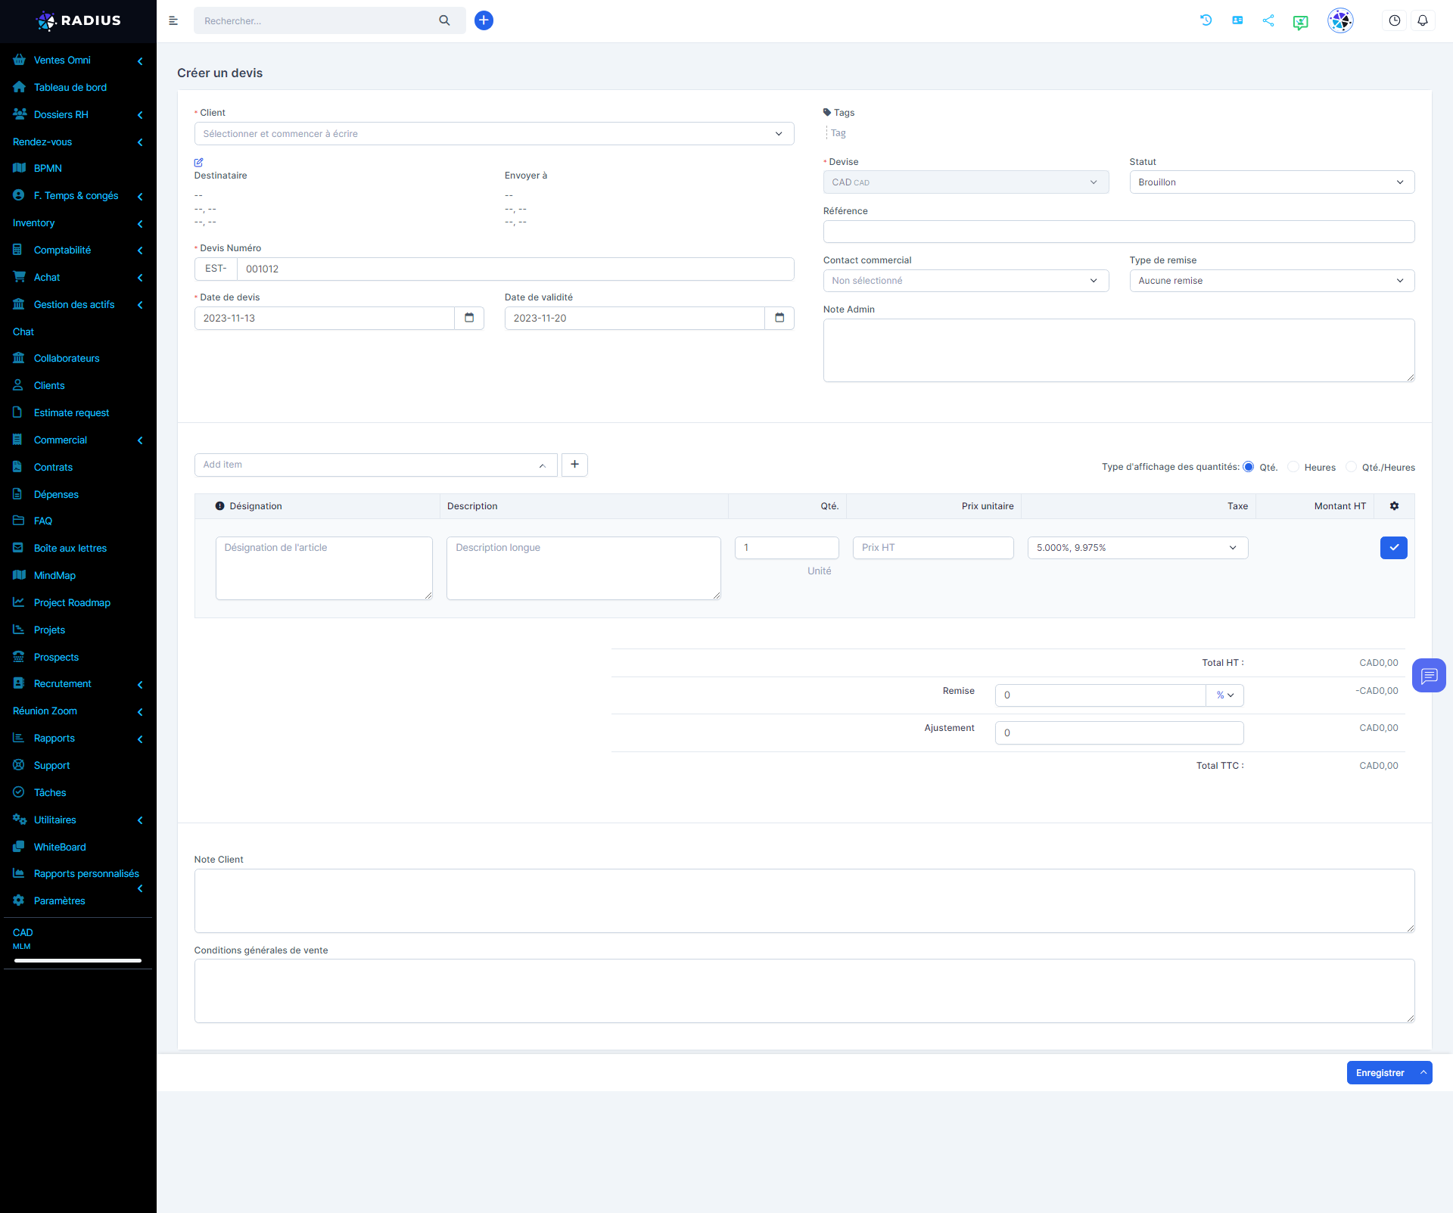The height and width of the screenshot is (1213, 1453).
Task: Toggle the sidebar collapse hamburger icon
Action: (173, 20)
